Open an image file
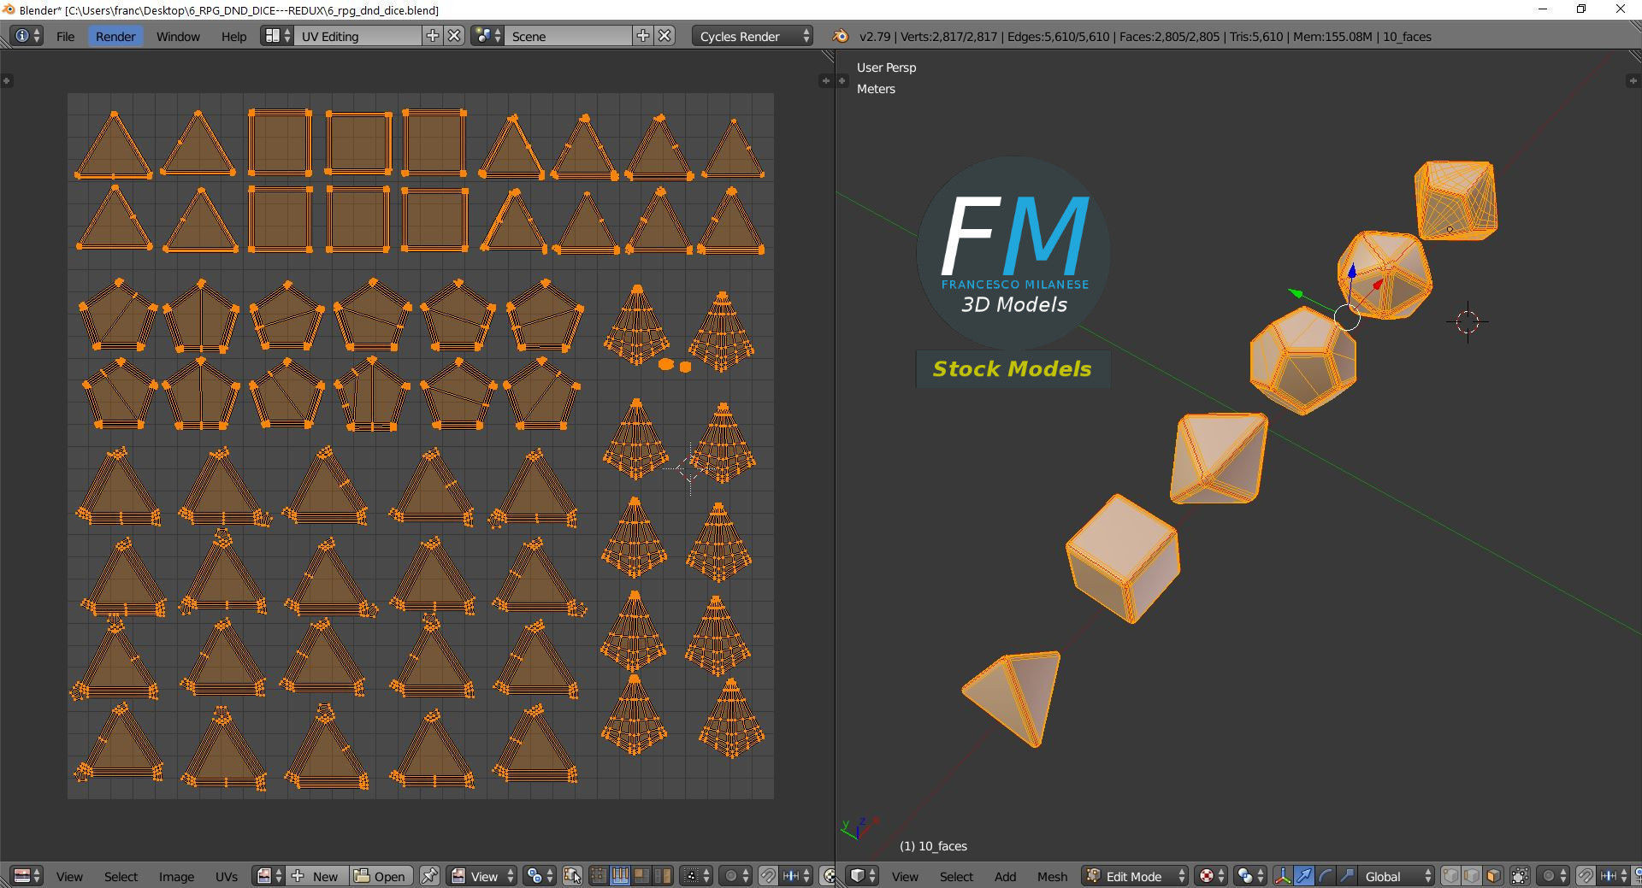1642x888 pixels. tap(381, 876)
